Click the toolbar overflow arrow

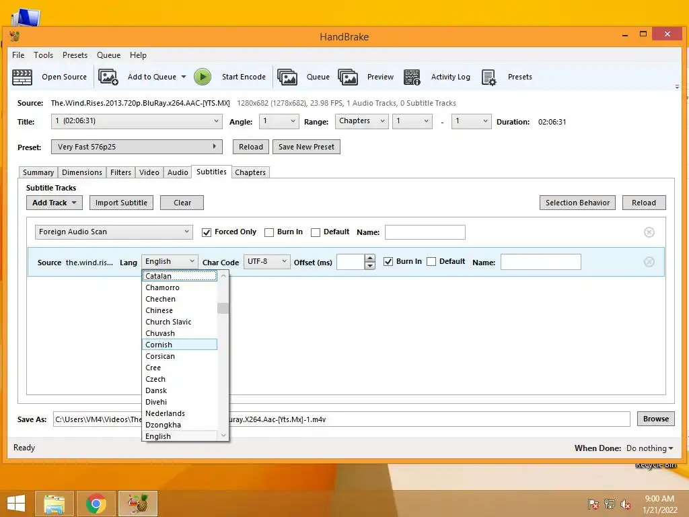click(x=677, y=87)
